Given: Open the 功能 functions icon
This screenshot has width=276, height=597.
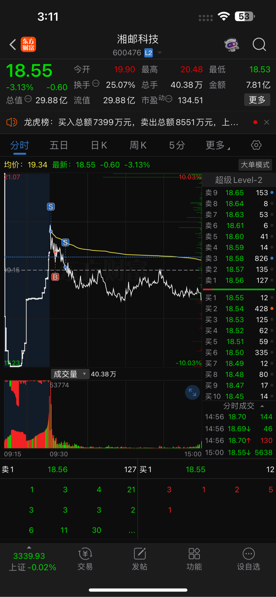Looking at the screenshot, I should tap(194, 559).
